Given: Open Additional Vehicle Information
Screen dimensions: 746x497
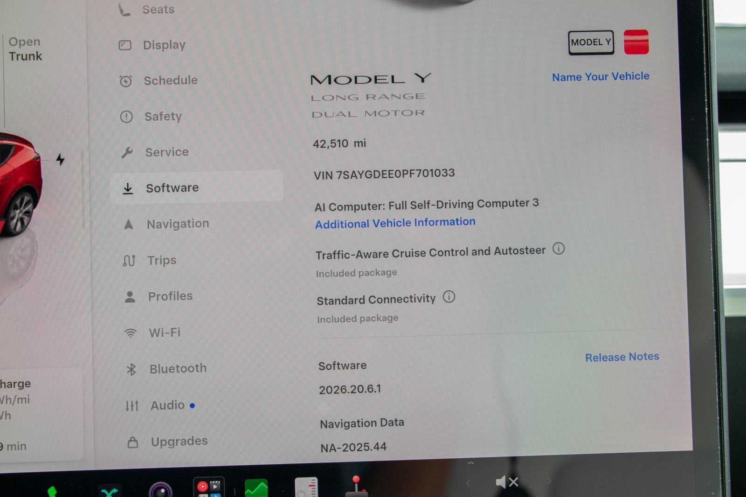Looking at the screenshot, I should point(395,223).
